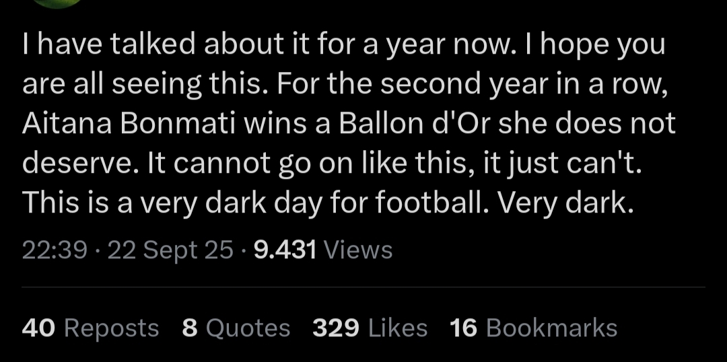Click the "Quotes" label
Screen dimensions: 727x362
click(x=248, y=328)
